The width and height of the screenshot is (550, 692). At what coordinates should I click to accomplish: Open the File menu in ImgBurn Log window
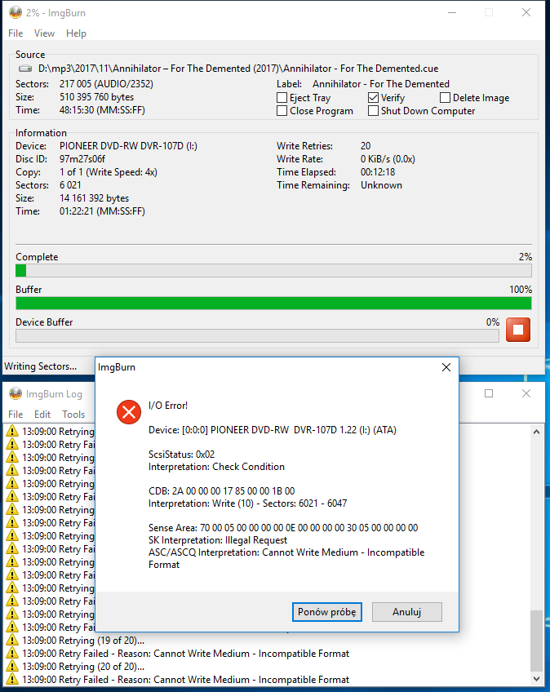click(16, 415)
